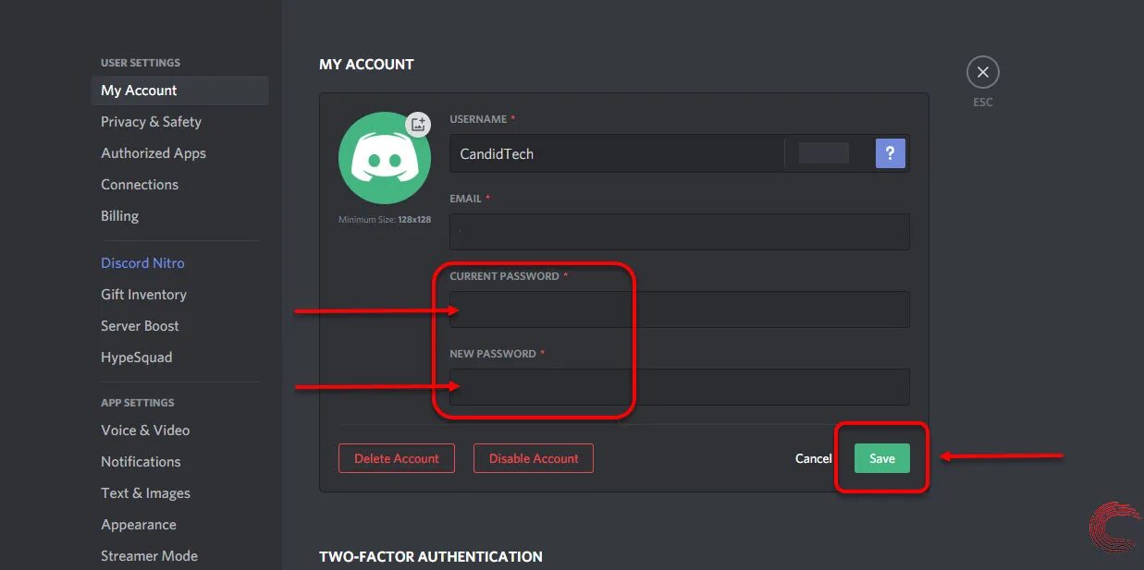Click the TWO-FACTOR AUTHENTICATION heading
The width and height of the screenshot is (1144, 570).
(x=431, y=557)
